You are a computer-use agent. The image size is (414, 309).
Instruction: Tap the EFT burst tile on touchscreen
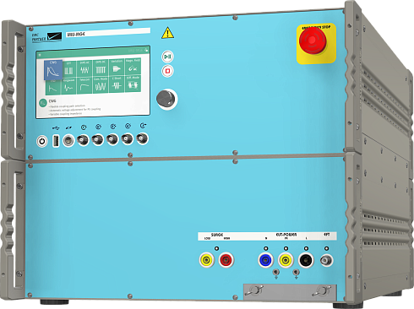pyautogui.click(x=68, y=68)
